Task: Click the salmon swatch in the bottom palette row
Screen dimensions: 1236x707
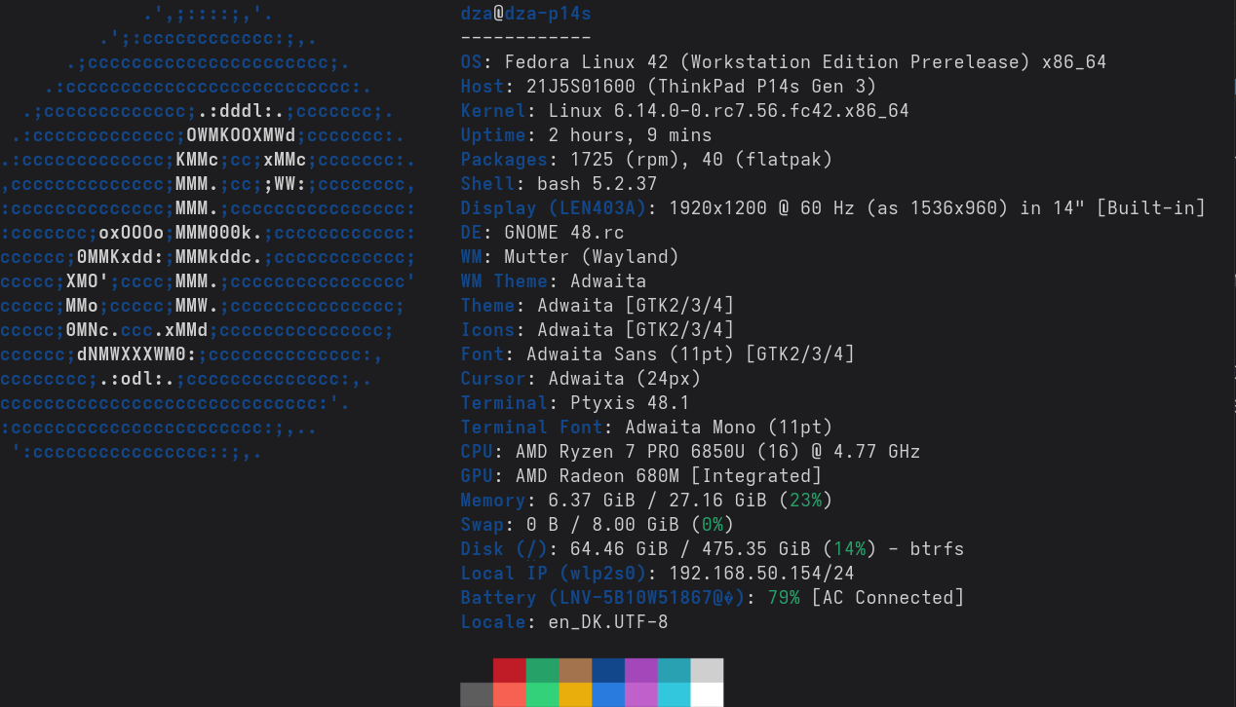Action: tap(510, 694)
